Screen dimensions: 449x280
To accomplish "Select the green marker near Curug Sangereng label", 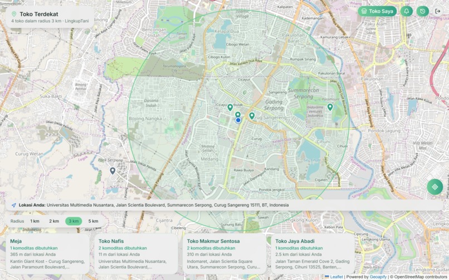I will click(252, 116).
